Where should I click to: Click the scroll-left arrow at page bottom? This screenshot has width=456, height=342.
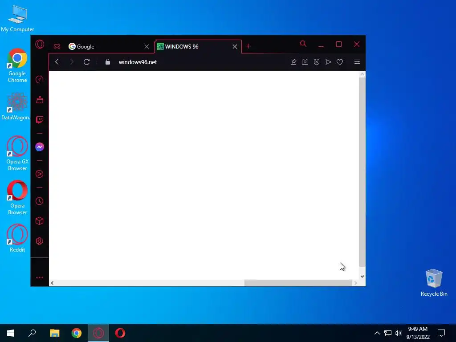click(52, 283)
